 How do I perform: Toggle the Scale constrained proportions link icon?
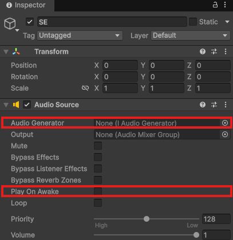[x=85, y=88]
